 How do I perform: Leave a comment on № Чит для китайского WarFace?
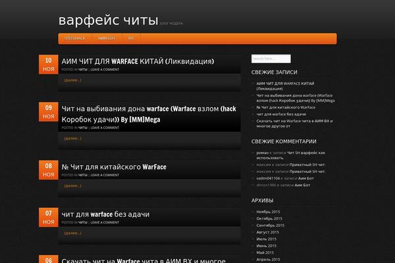coord(105,175)
